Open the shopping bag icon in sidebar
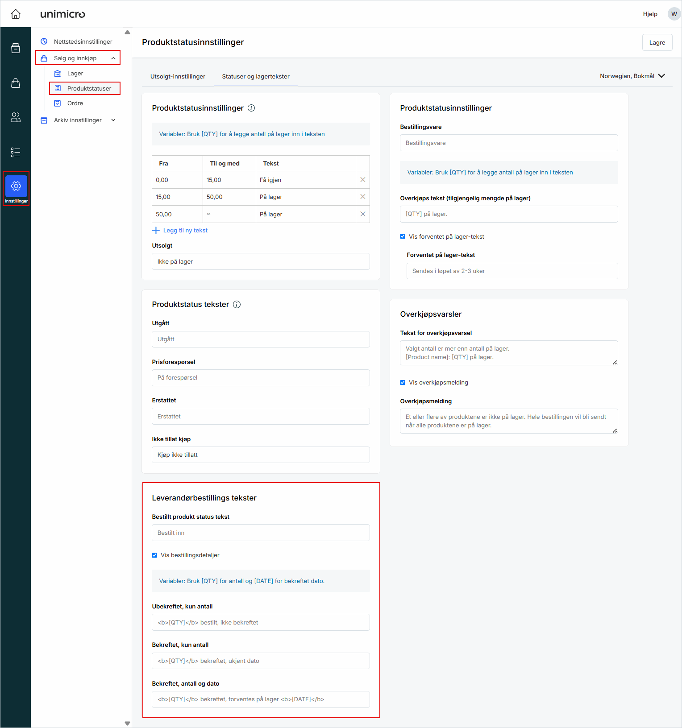The width and height of the screenshot is (682, 728). pos(16,83)
